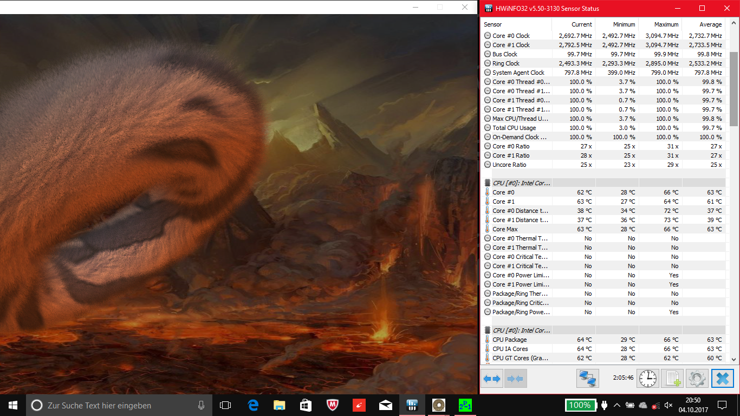Click the round icon beside Bus Clock
The width and height of the screenshot is (740, 416).
488,54
